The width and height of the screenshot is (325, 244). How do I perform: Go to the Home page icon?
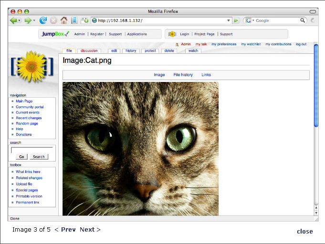[64, 20]
